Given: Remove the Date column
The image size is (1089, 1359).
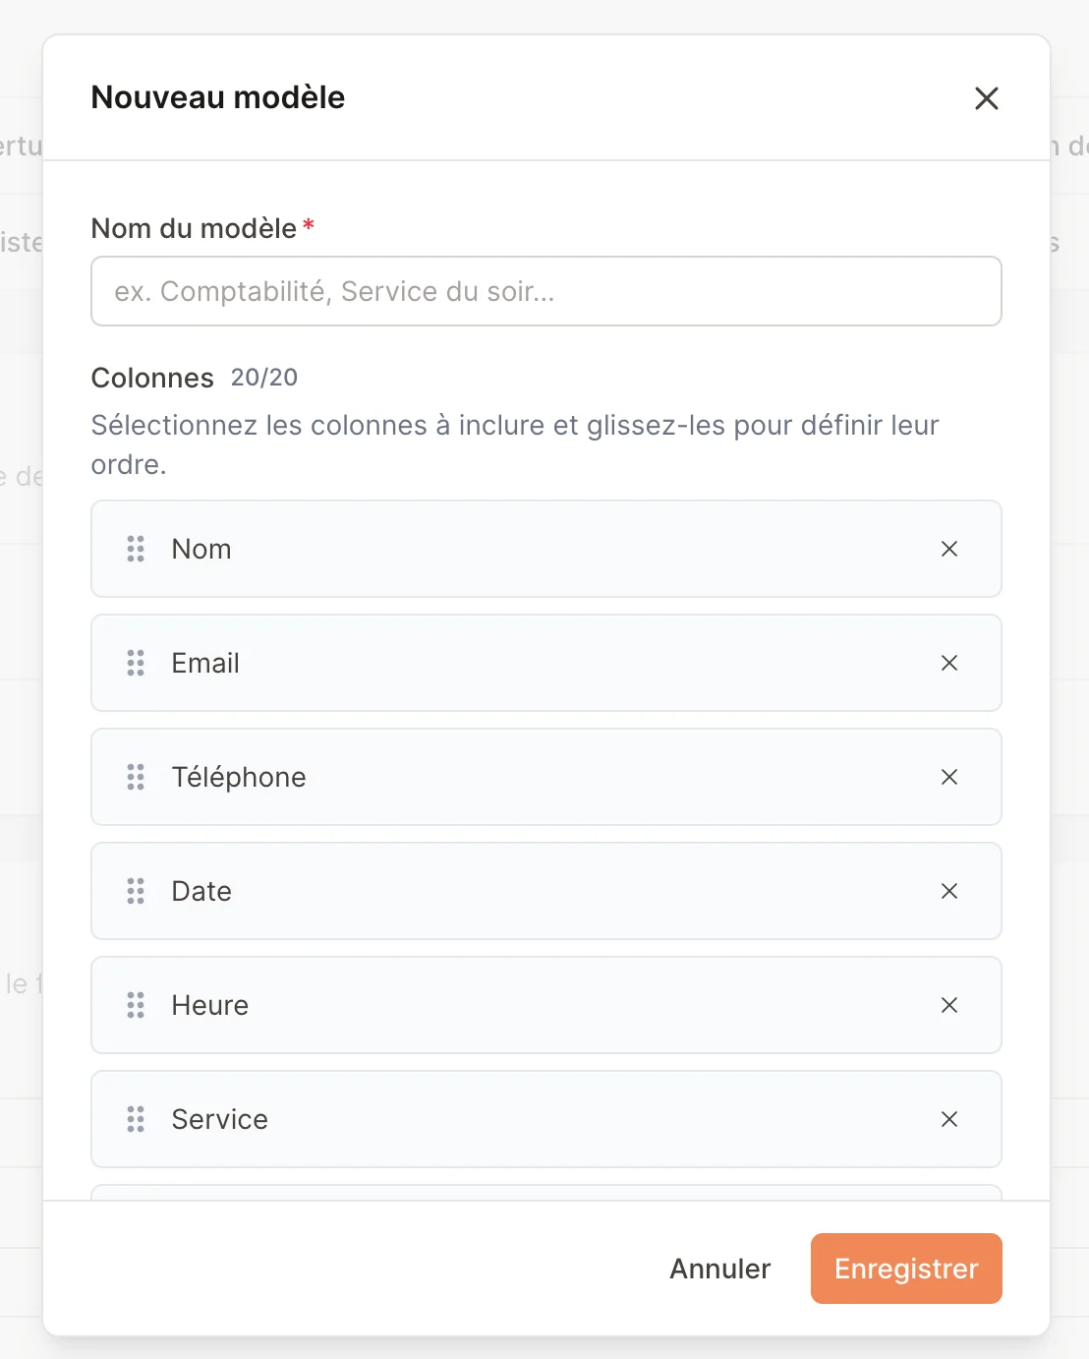Looking at the screenshot, I should [949, 891].
